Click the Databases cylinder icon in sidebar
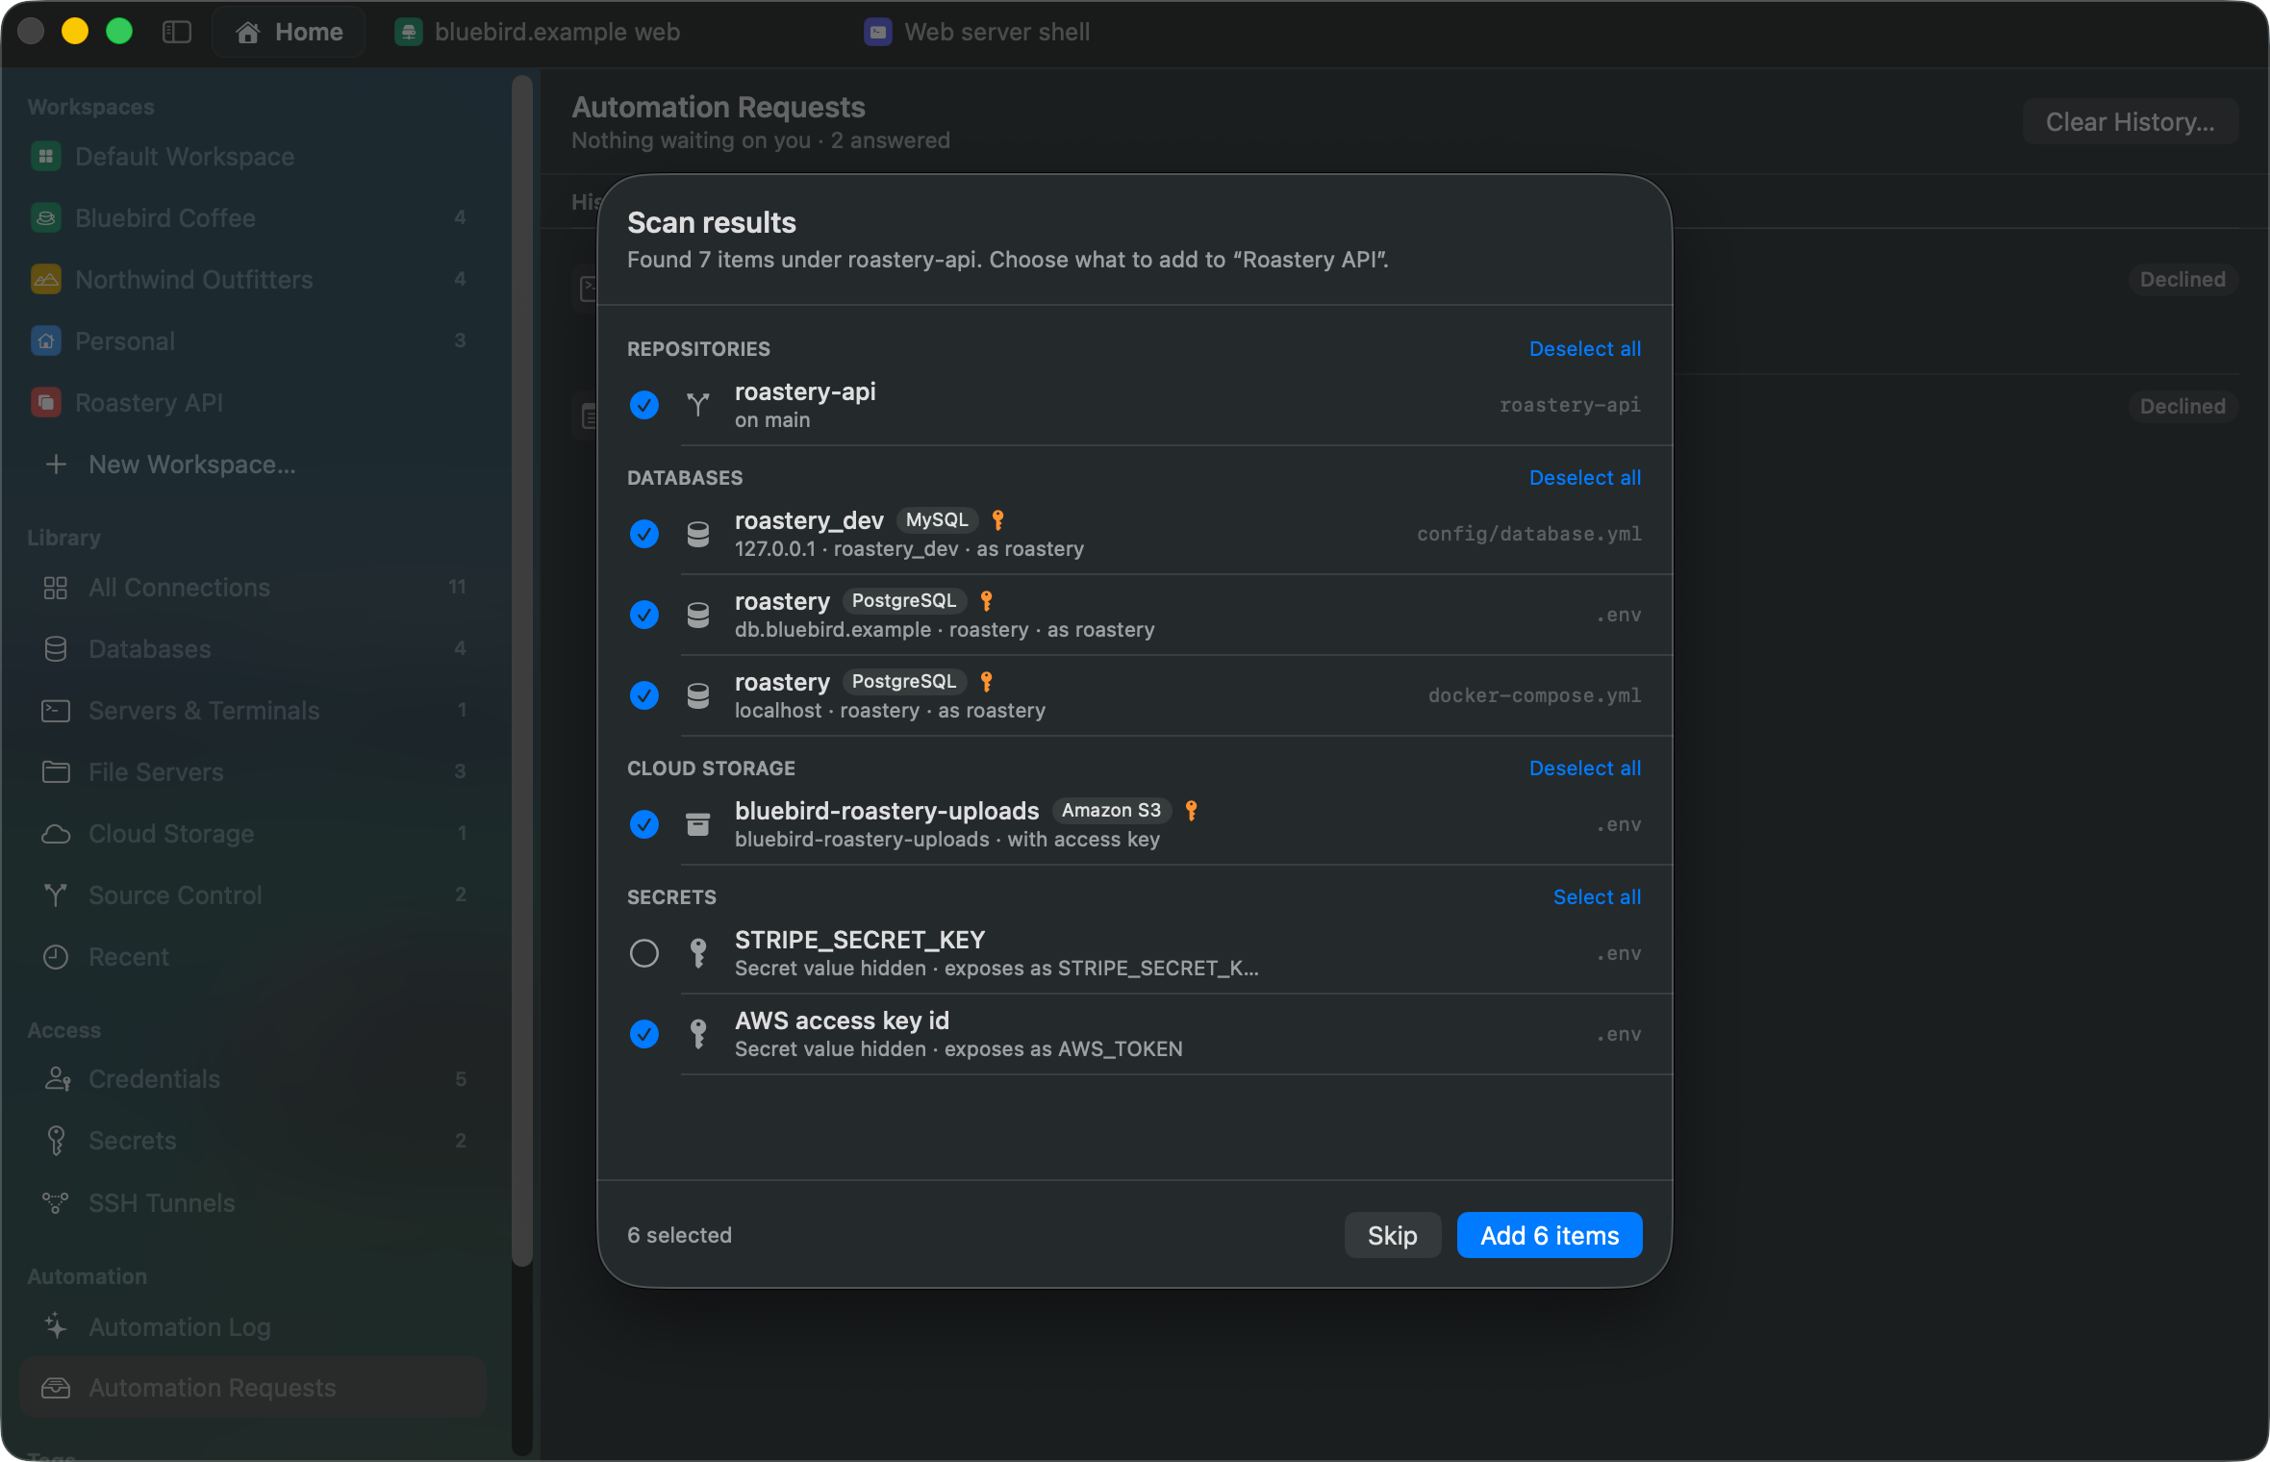The height and width of the screenshot is (1462, 2270). tap(56, 648)
